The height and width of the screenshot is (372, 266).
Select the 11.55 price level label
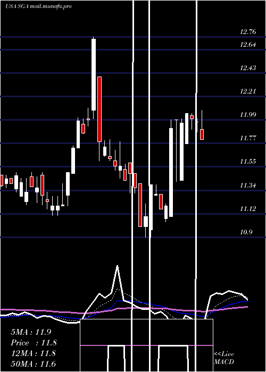[248, 162]
